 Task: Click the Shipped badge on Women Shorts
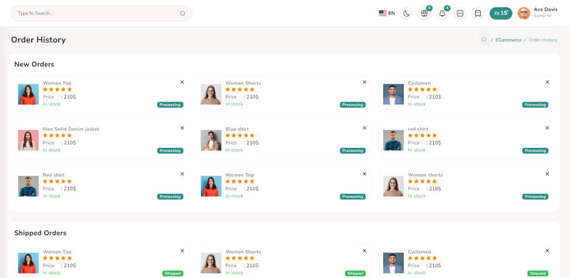pos(355,273)
